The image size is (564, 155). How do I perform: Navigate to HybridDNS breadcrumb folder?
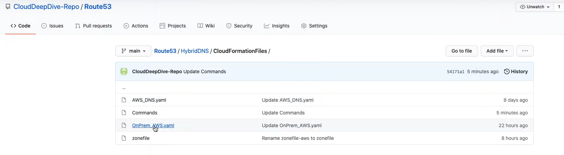point(195,51)
